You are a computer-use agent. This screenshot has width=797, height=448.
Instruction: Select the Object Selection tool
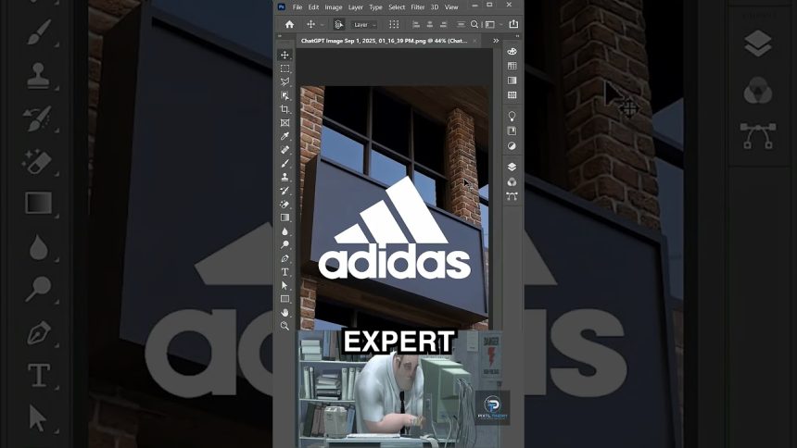pos(285,95)
